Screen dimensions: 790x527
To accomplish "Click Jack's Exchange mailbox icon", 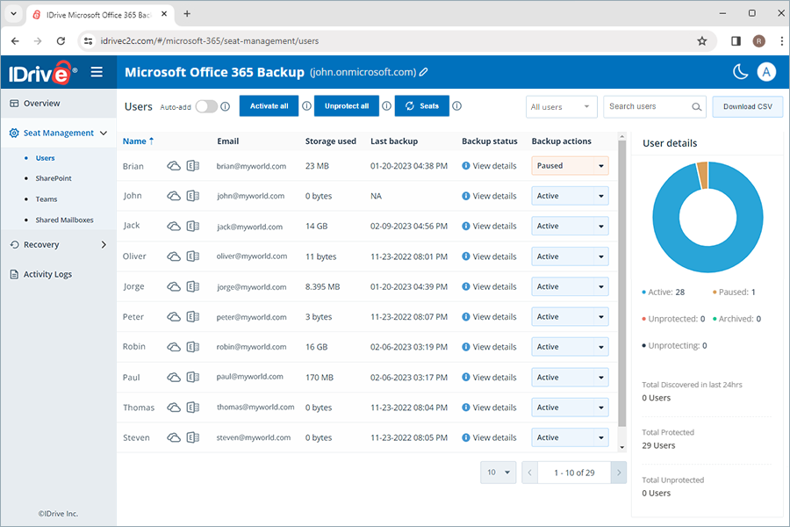I will click(193, 226).
